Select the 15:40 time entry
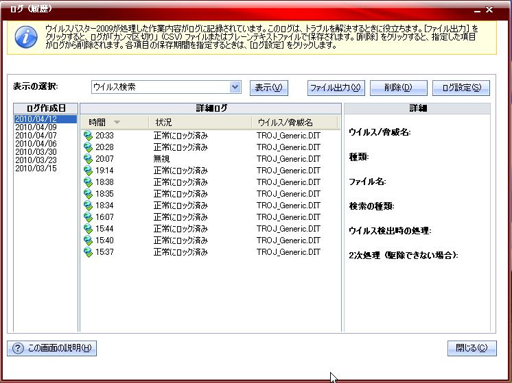 pyautogui.click(x=104, y=240)
